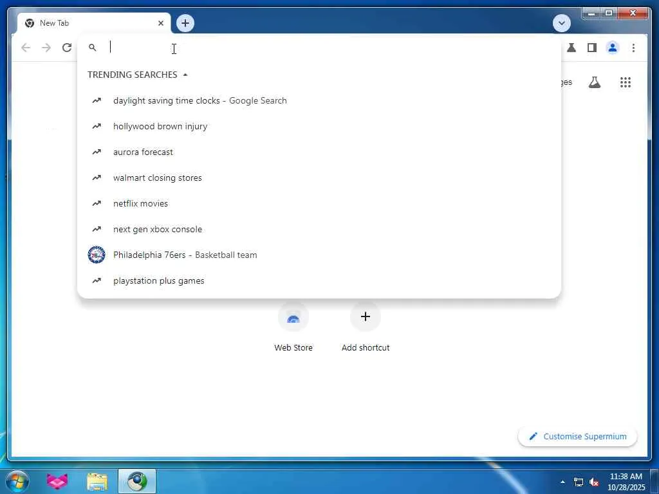Select 'daylight saving time clocks' suggestion
Screen dimensions: 659x494
point(319,100)
